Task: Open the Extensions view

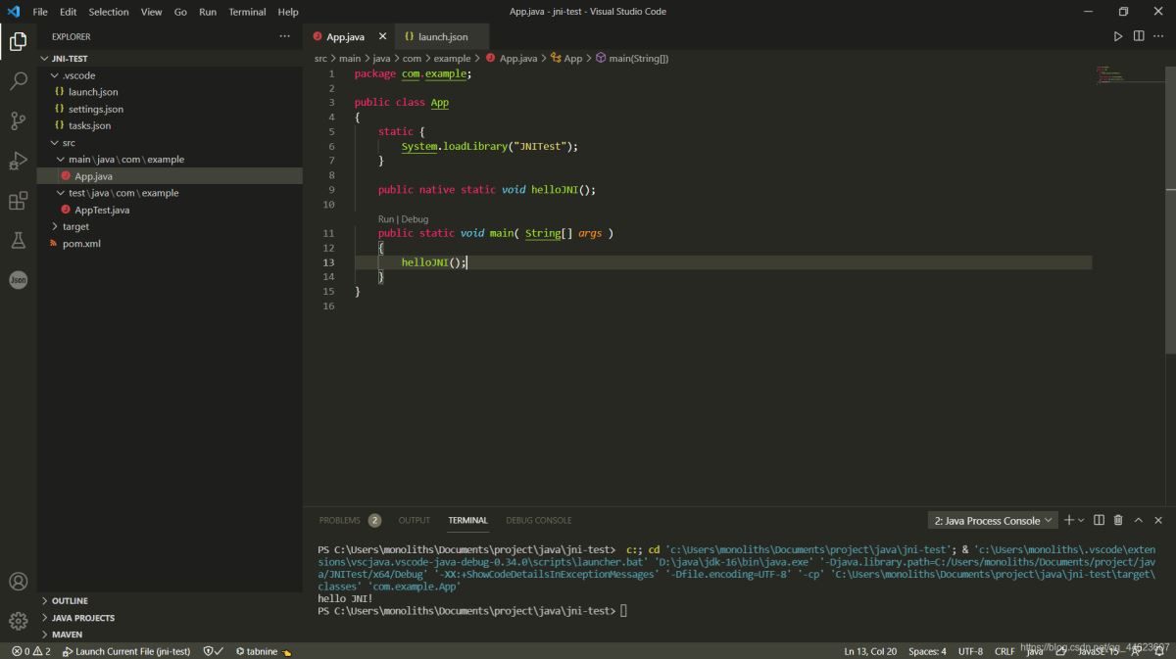Action: (18, 201)
